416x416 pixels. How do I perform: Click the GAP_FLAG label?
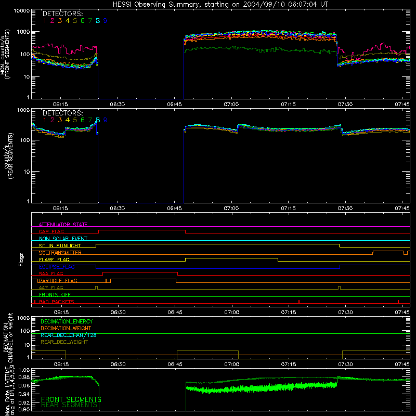coord(51,231)
